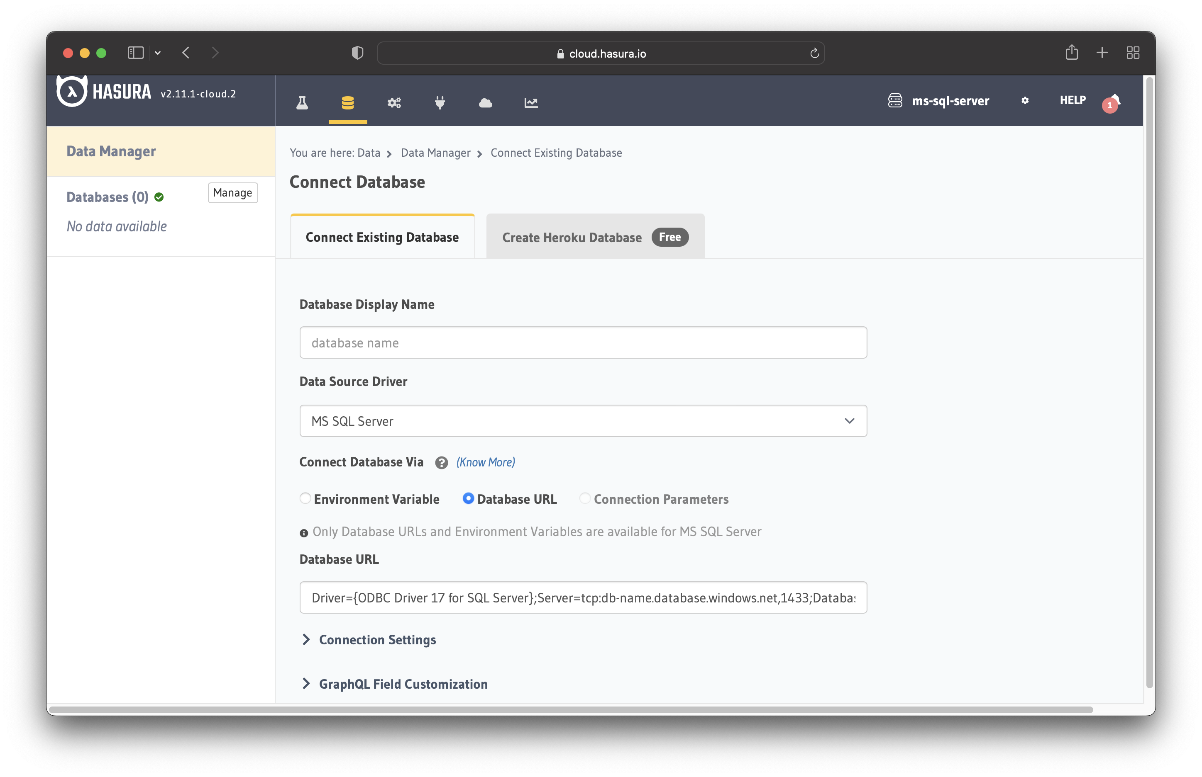Open the Events cloud icon

point(485,103)
